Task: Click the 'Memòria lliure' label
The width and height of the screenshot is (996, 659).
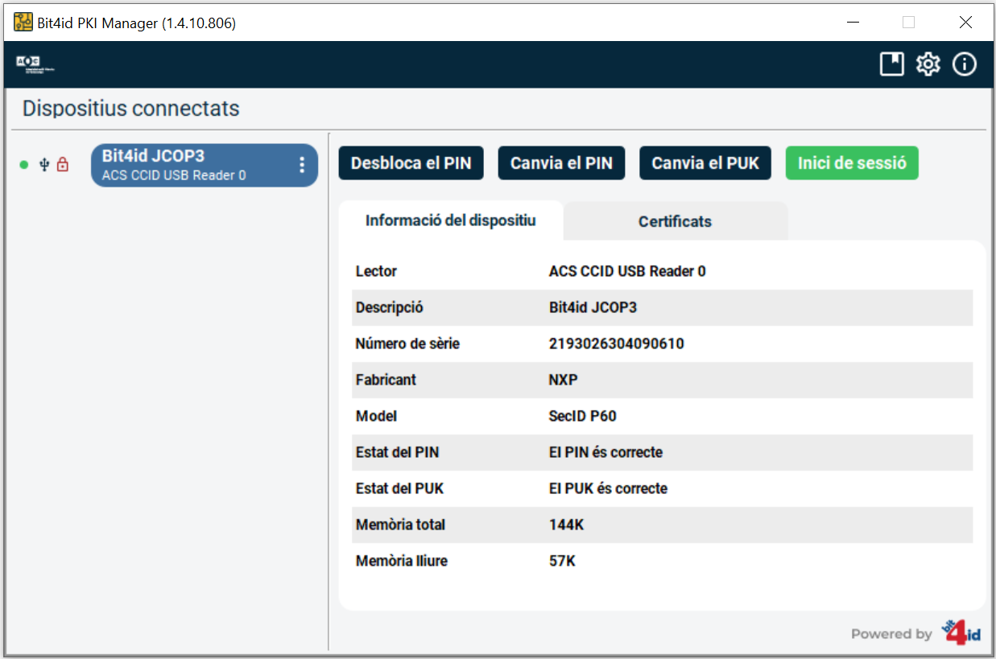Action: pos(401,561)
